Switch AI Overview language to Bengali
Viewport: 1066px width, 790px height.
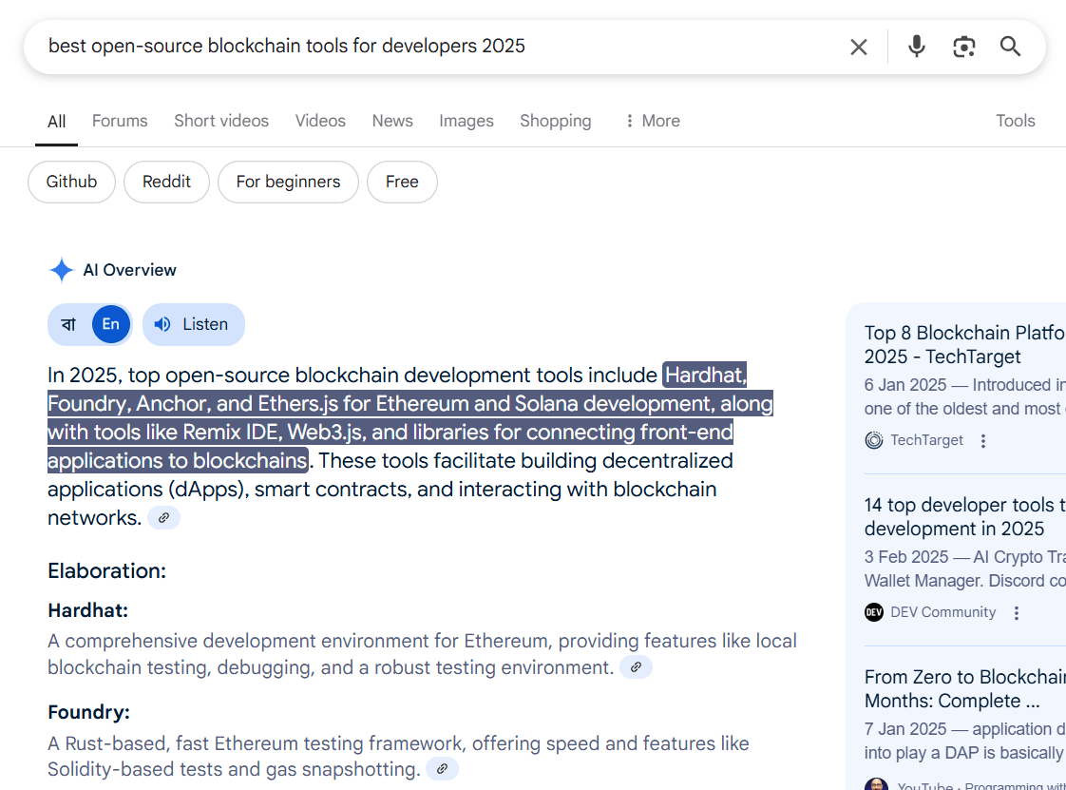point(68,324)
